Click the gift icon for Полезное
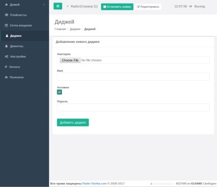 (x=6, y=77)
